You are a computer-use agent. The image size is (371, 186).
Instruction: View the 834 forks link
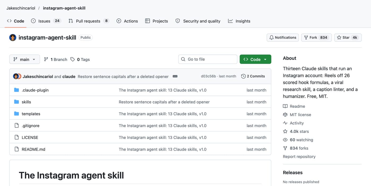tap(295, 148)
